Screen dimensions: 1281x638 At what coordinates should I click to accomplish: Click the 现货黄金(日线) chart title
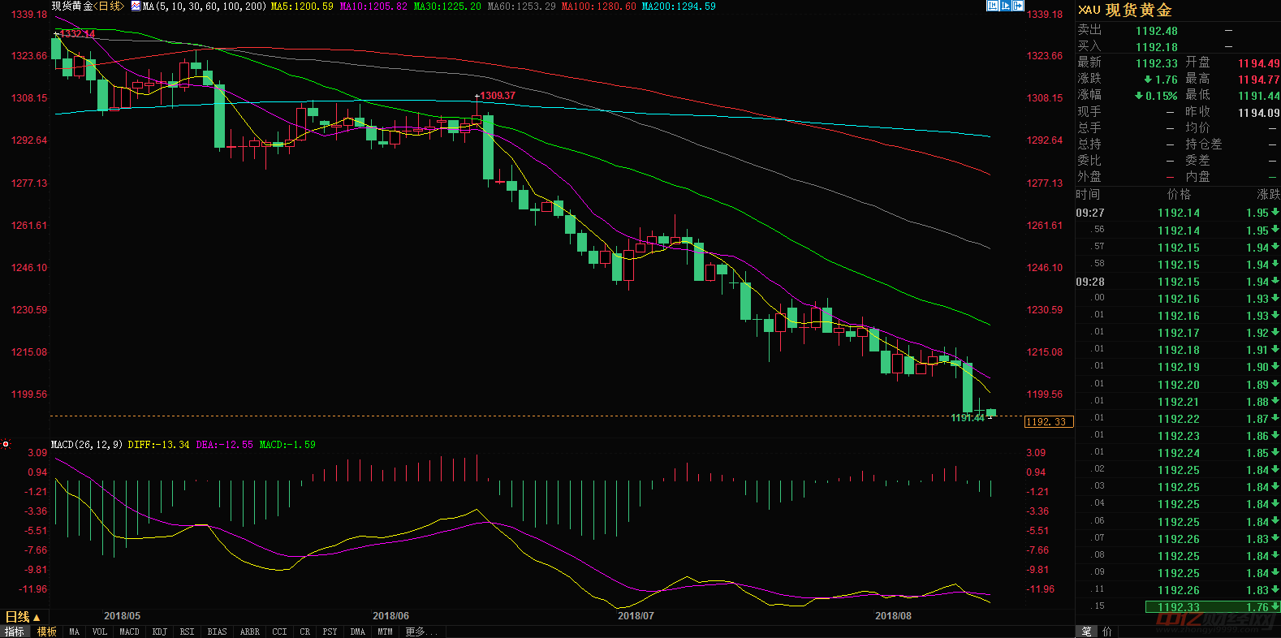coord(88,6)
